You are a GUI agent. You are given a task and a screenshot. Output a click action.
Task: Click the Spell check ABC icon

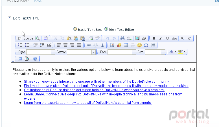(x=97, y=38)
